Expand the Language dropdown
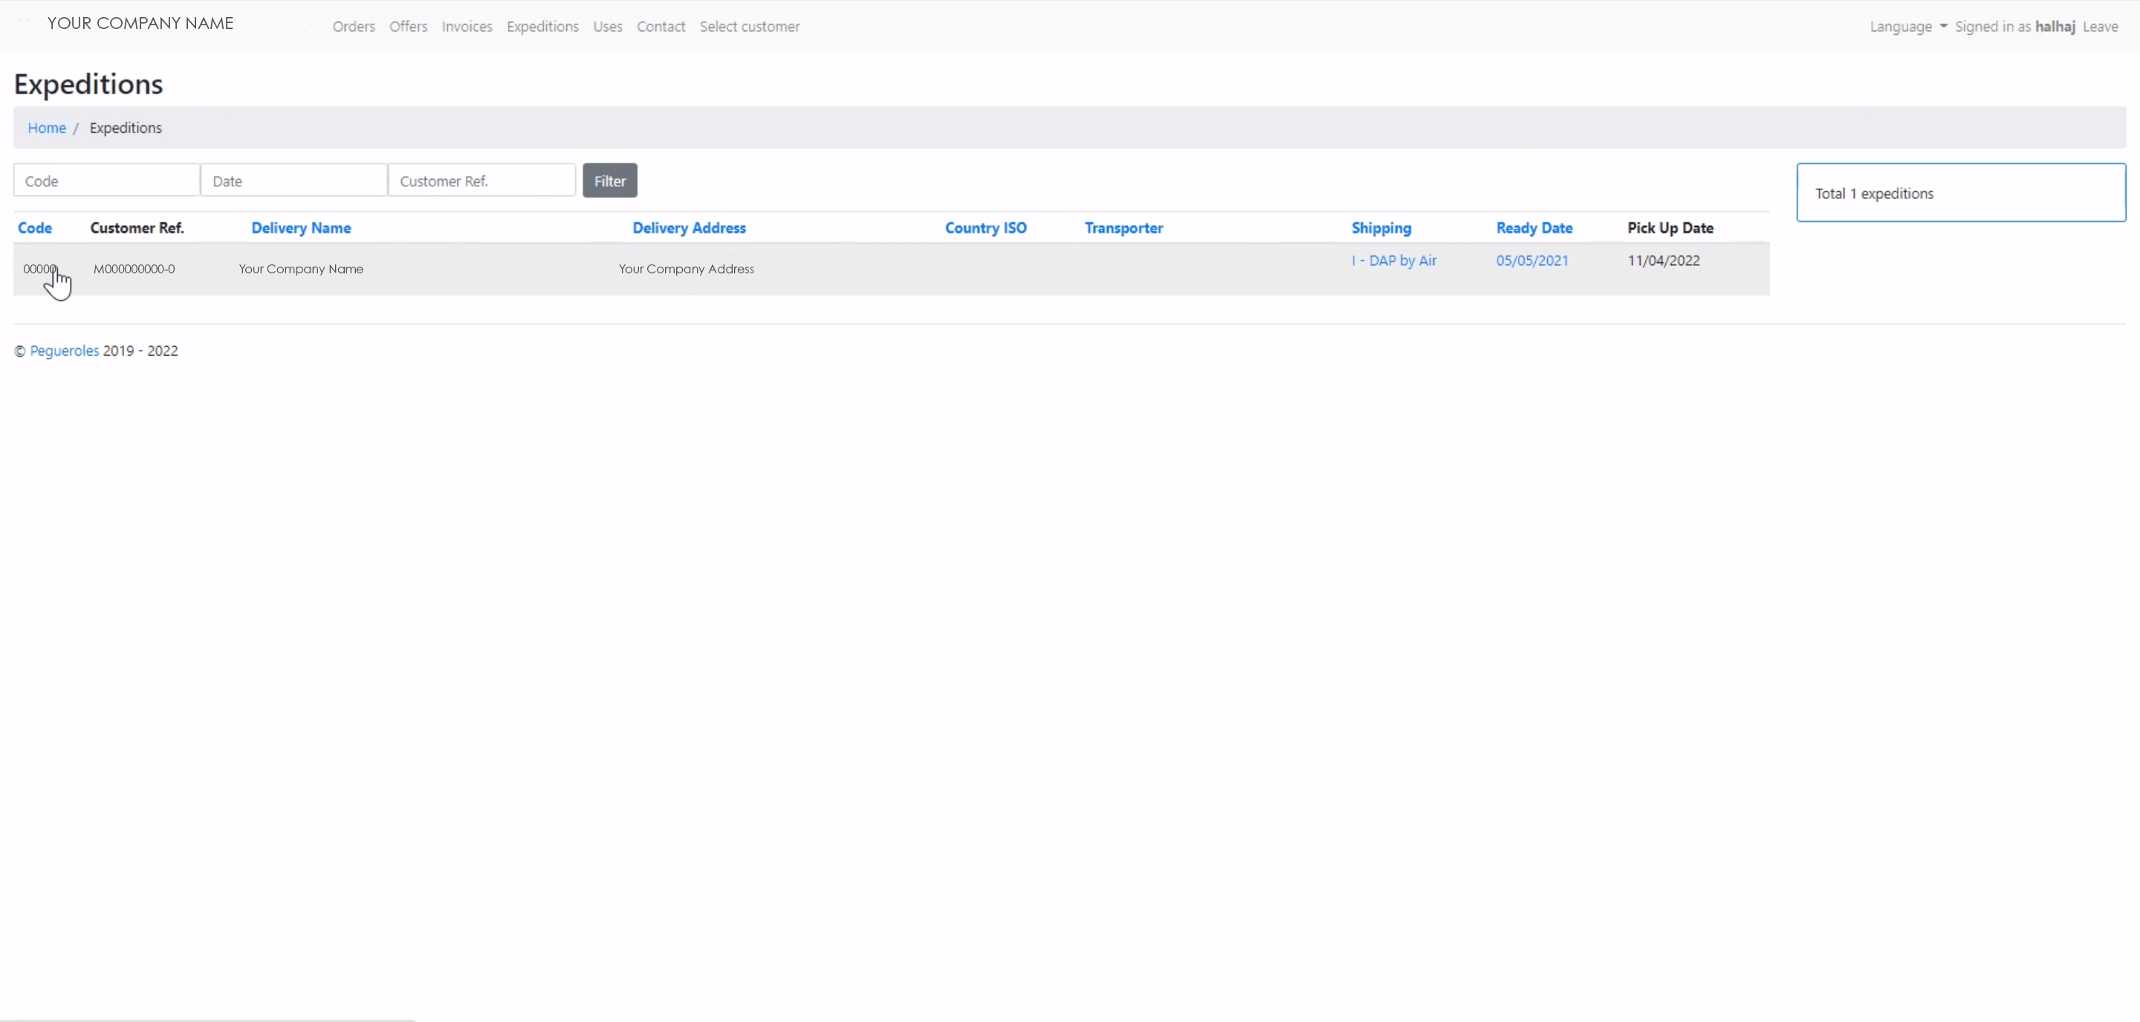This screenshot has height=1022, width=2140. click(1907, 27)
